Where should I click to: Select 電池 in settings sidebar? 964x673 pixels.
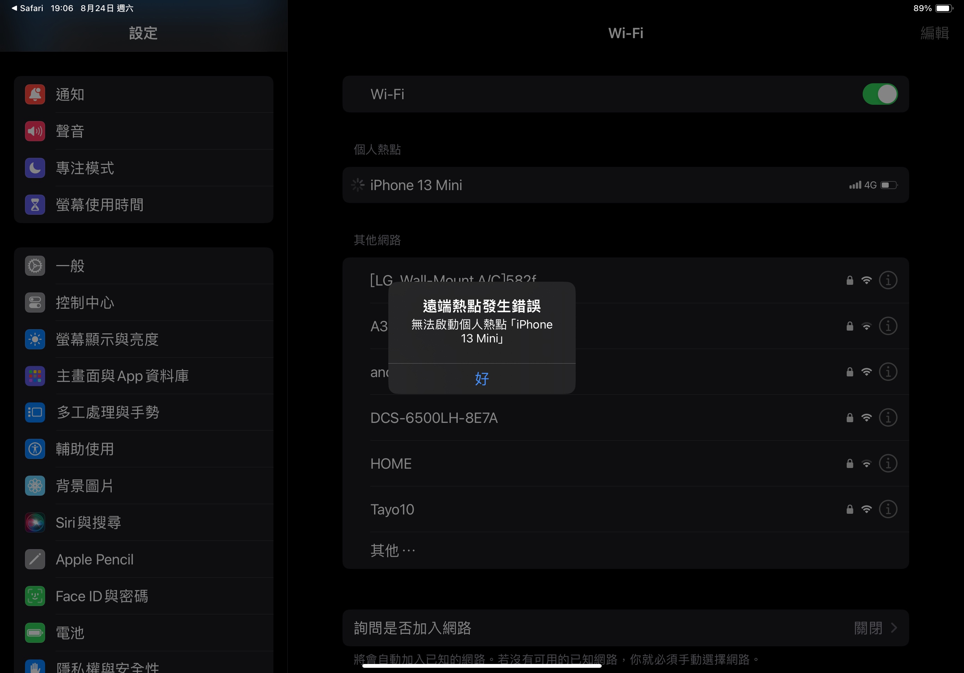point(144,633)
